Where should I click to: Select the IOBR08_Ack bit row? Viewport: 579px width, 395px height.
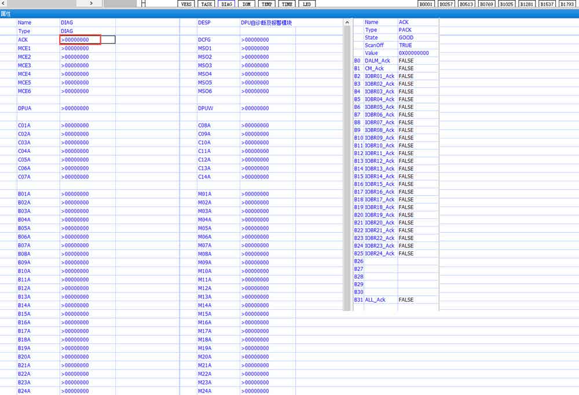click(x=396, y=130)
